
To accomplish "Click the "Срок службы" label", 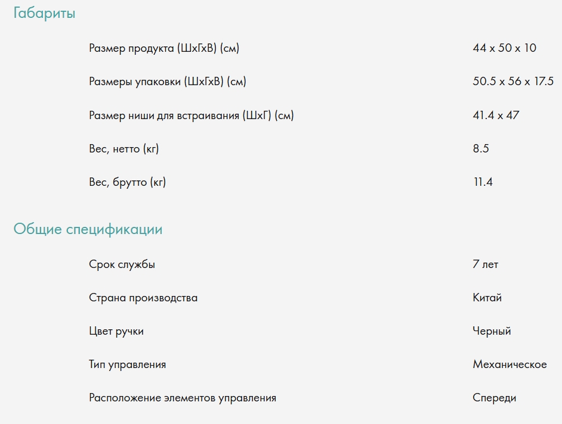I will (122, 264).
